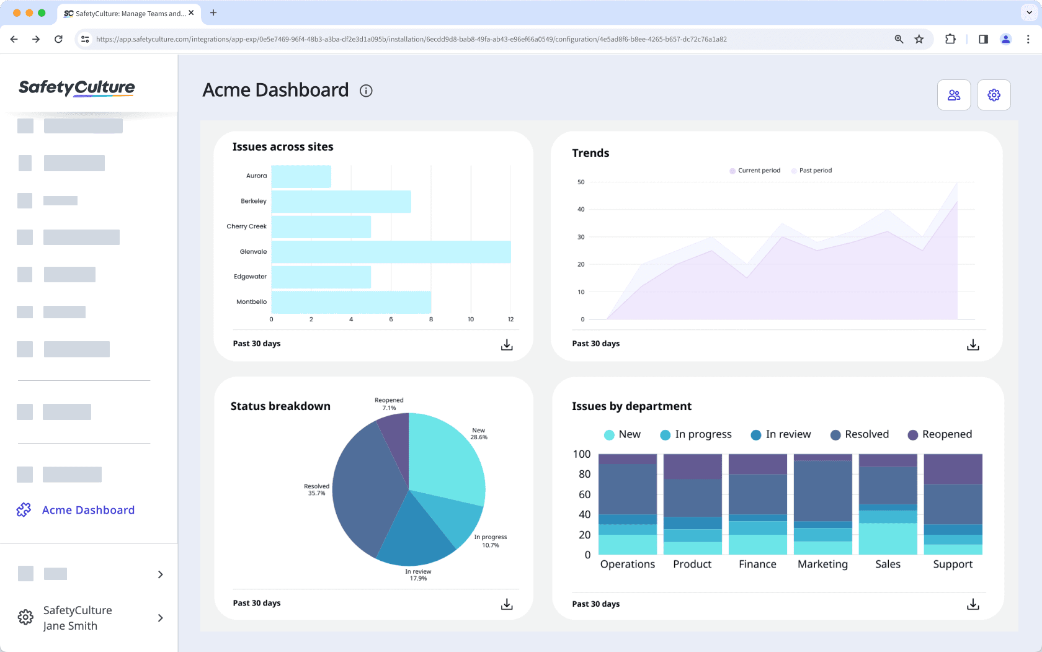Download the Issues by department chart

pos(973,604)
